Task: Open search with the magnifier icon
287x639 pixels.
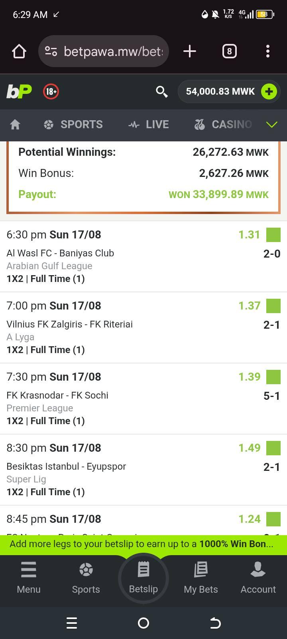Action: [161, 91]
